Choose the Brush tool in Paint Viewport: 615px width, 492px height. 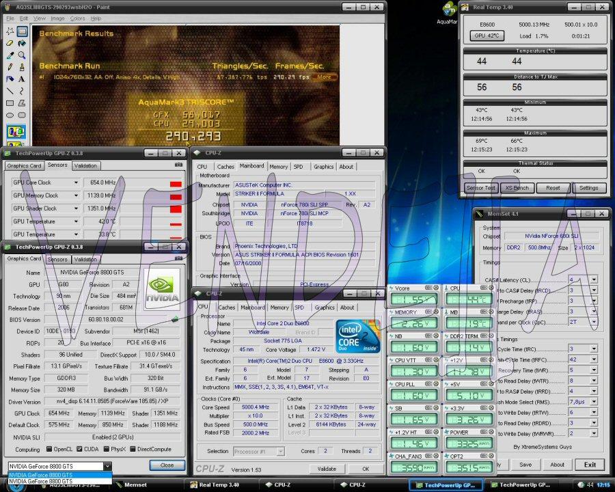(x=22, y=67)
